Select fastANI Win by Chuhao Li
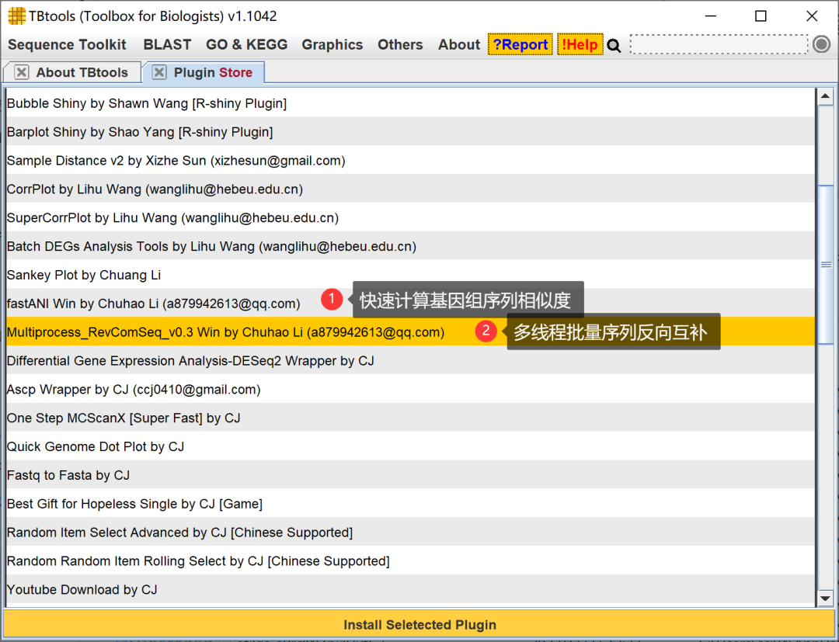This screenshot has width=839, height=642. (x=410, y=303)
